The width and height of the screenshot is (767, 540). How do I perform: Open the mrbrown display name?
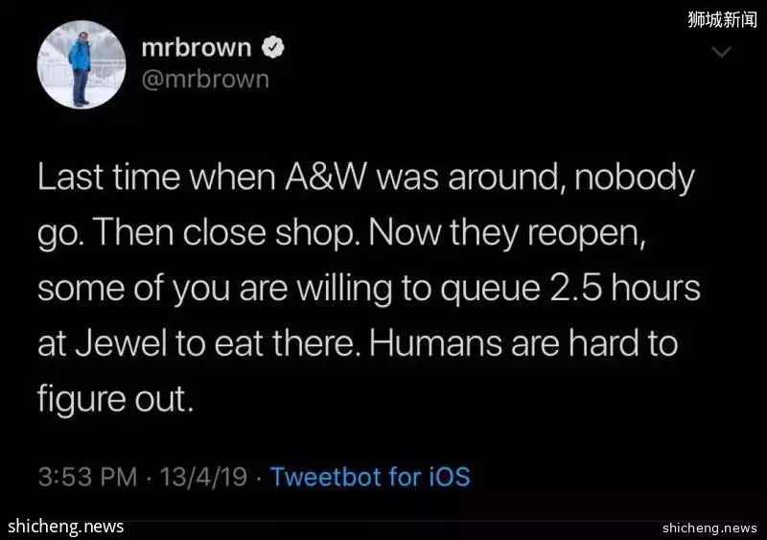point(197,48)
